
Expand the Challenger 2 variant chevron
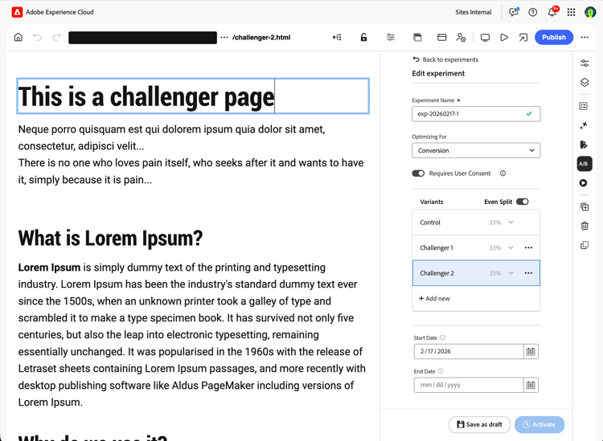point(511,273)
